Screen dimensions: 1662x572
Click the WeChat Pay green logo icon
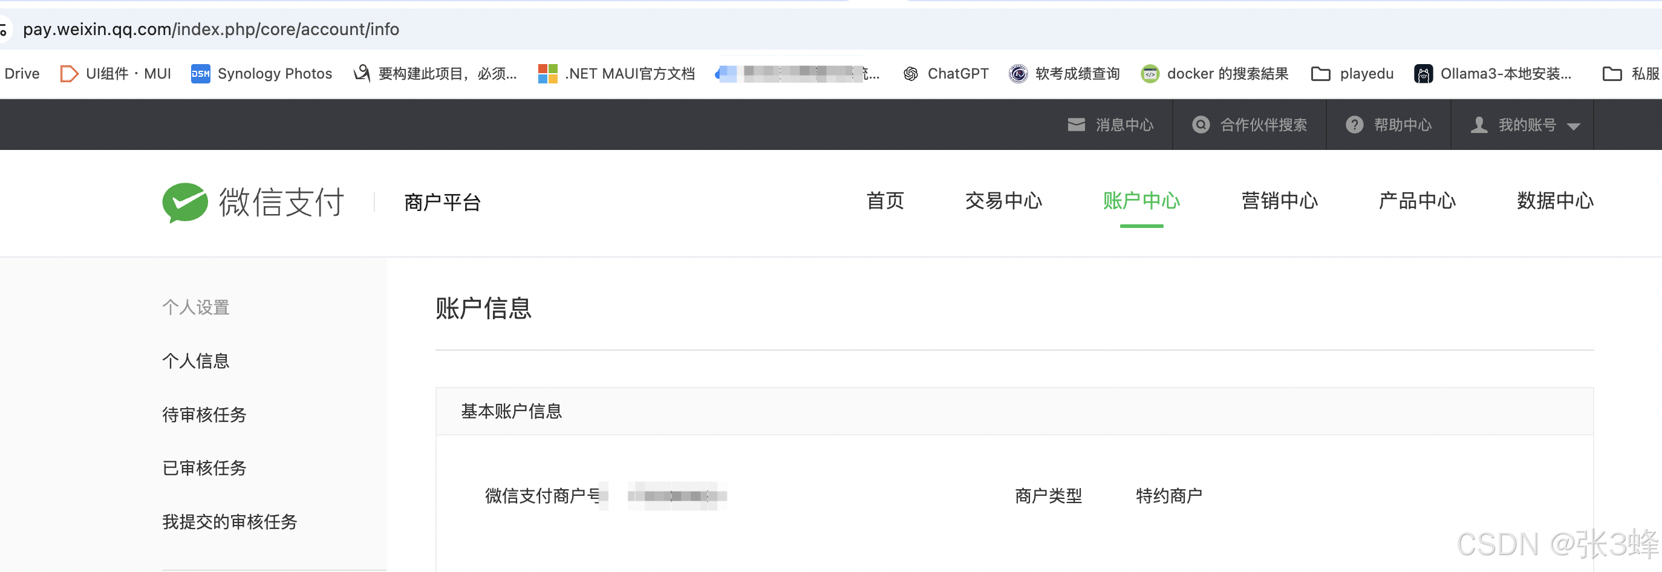click(x=185, y=203)
